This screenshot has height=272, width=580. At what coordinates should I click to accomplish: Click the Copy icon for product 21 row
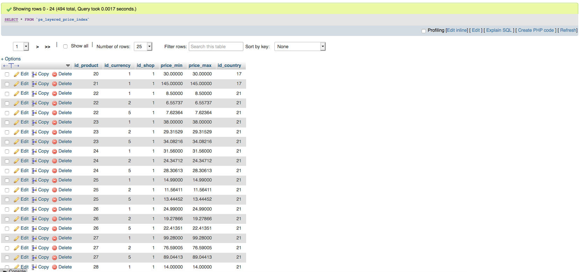(x=34, y=84)
